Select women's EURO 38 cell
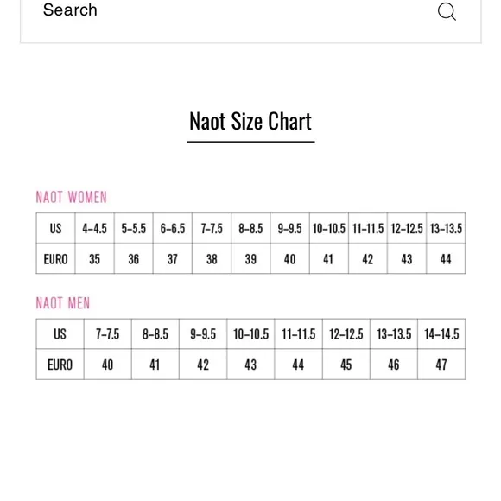Viewport: 501px width, 501px height. [212, 259]
